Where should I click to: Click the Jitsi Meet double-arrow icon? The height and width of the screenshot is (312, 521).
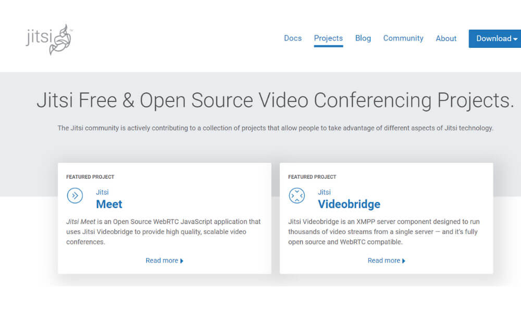pyautogui.click(x=75, y=196)
